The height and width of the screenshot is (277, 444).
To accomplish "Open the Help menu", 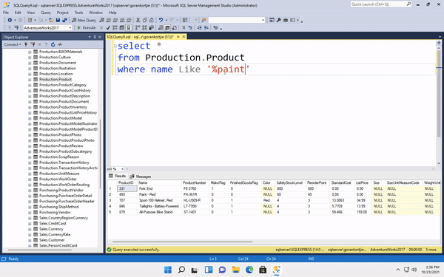I will (x=112, y=13).
